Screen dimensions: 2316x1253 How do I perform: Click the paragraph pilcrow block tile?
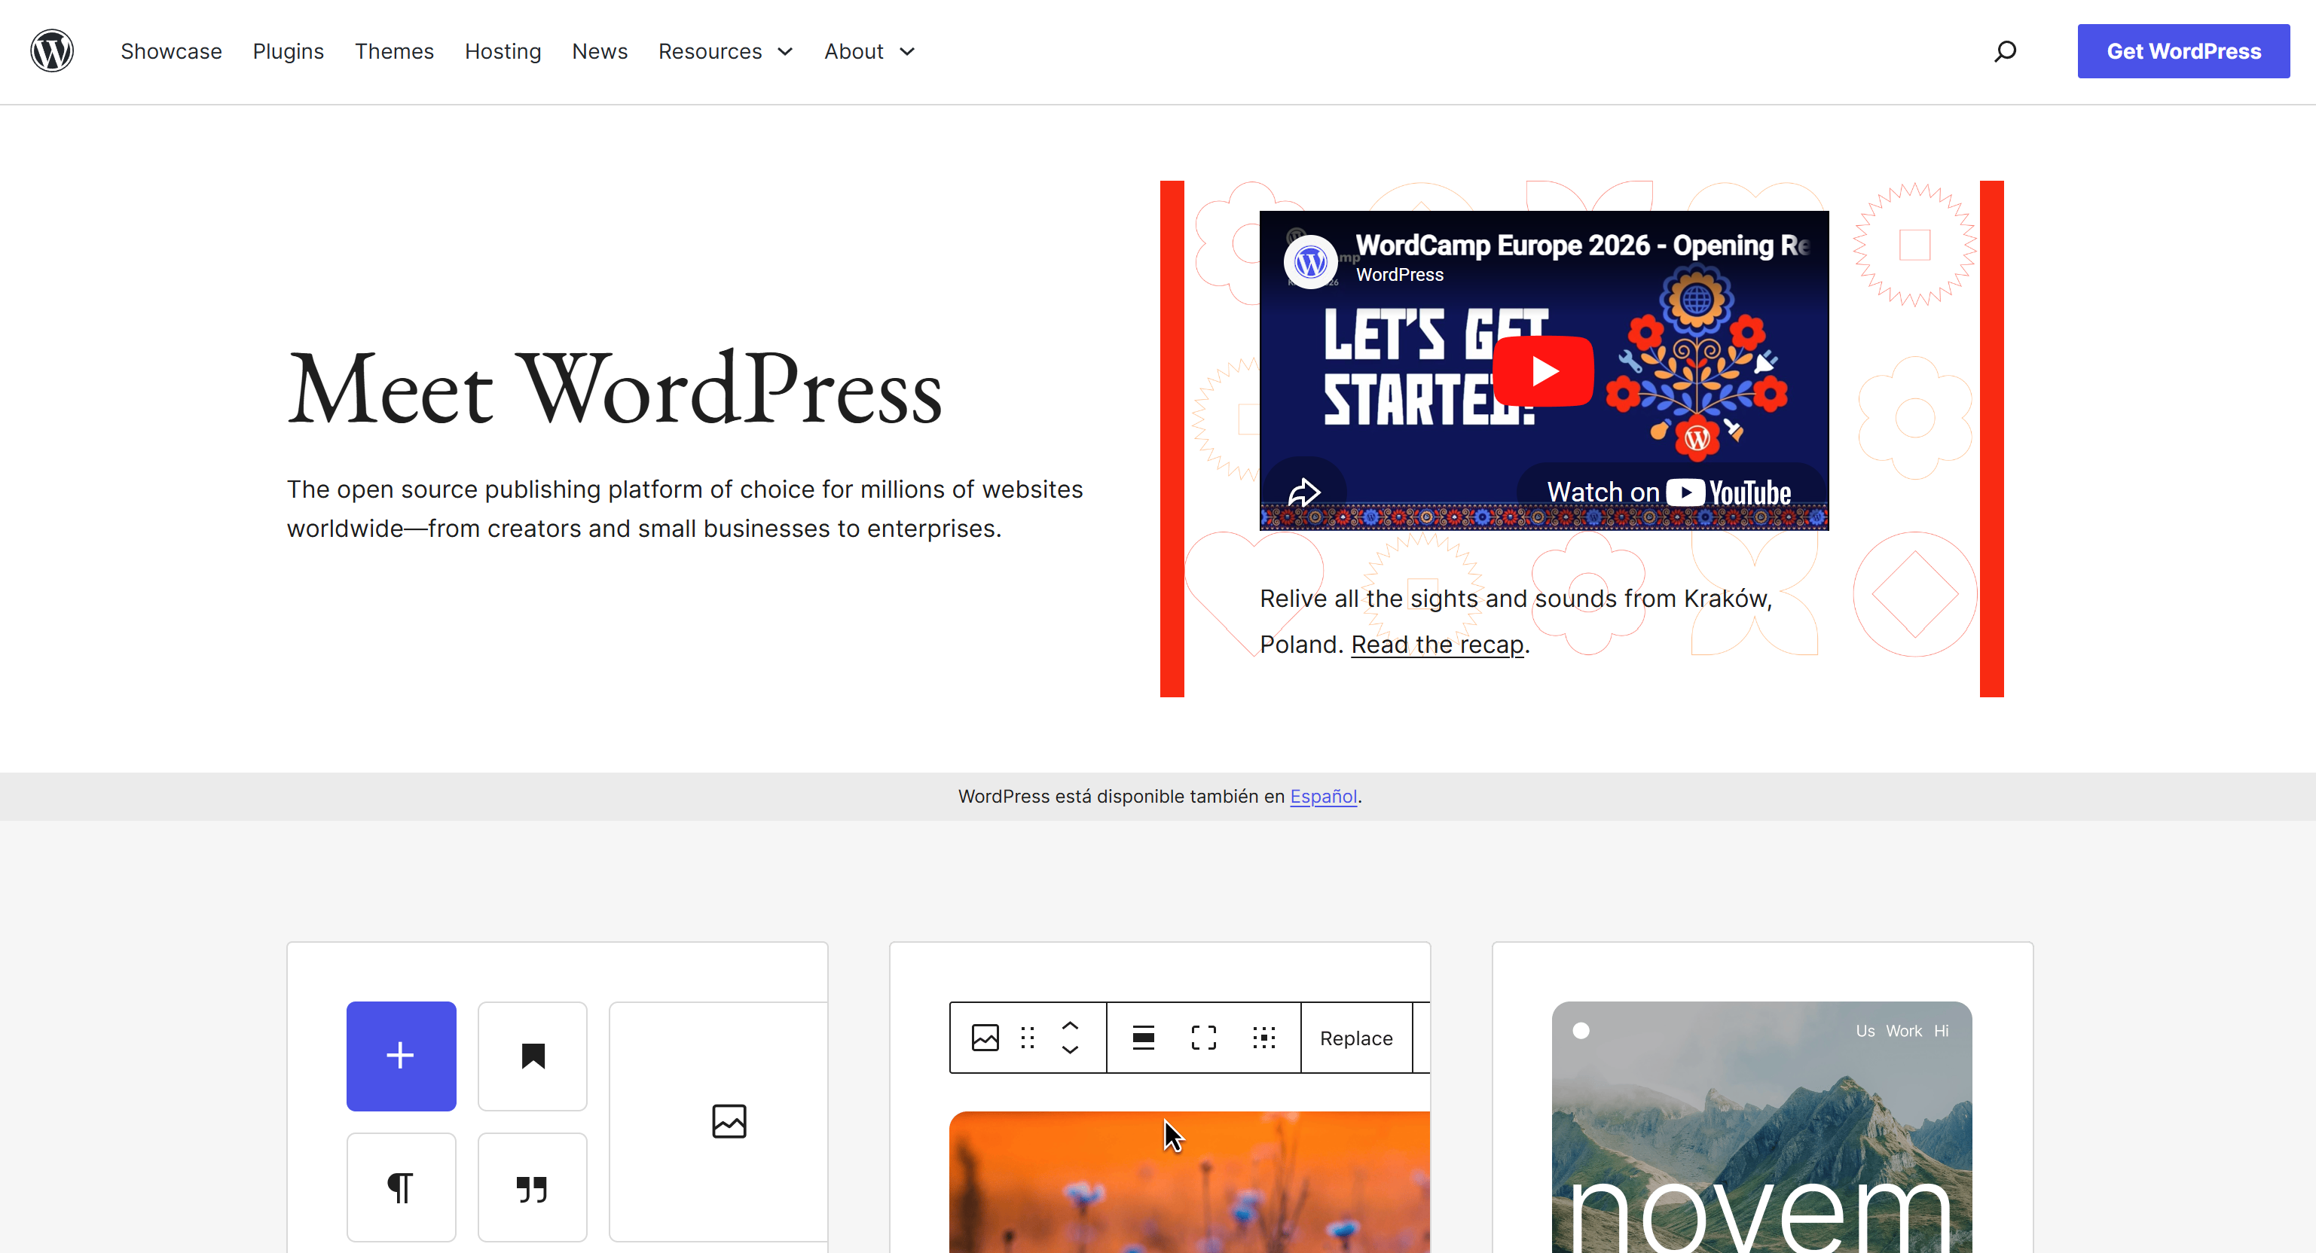pos(401,1187)
